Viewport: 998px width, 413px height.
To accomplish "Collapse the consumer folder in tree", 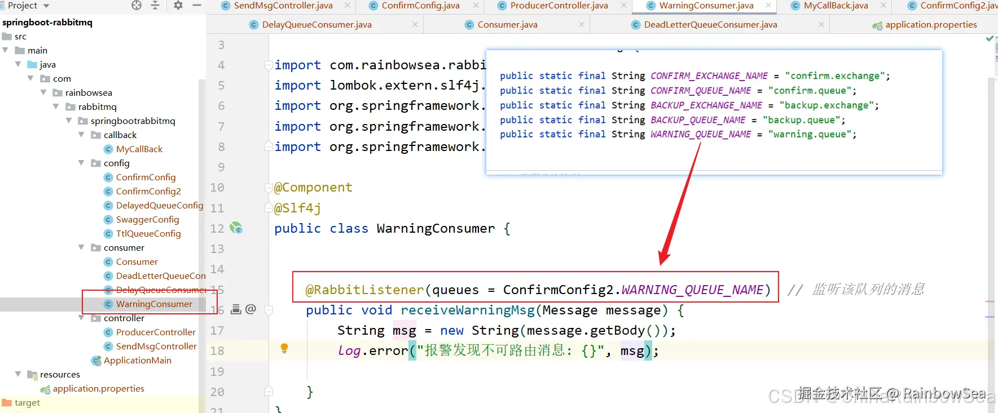I will [81, 247].
